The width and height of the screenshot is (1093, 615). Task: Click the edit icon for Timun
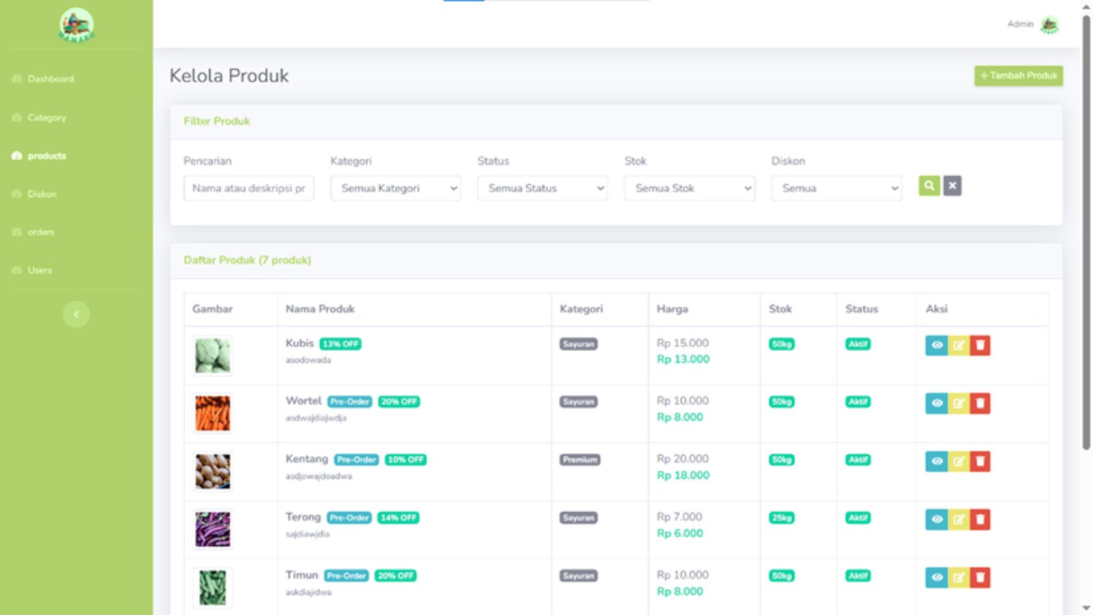click(958, 577)
